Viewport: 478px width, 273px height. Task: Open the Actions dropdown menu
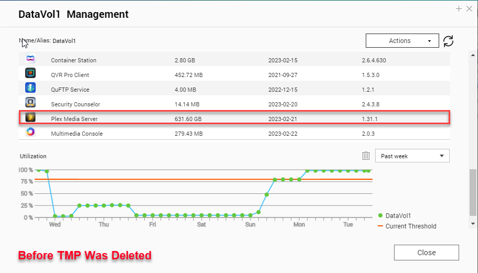click(x=402, y=41)
